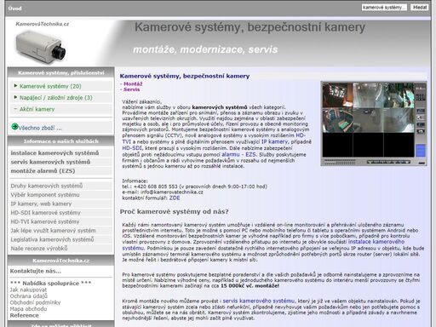Click the email info@kameroviatechnika.cz text

pyautogui.click(x=172, y=192)
